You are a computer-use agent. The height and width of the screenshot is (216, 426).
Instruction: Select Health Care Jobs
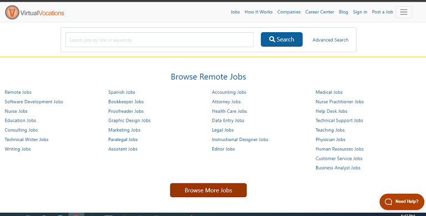[x=229, y=111]
